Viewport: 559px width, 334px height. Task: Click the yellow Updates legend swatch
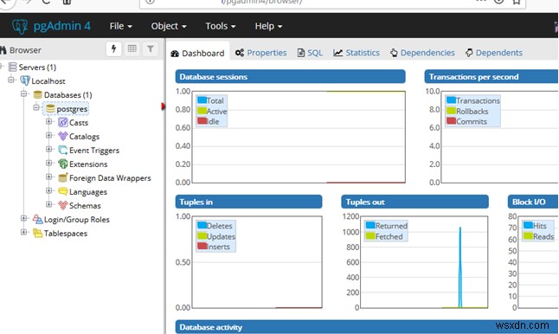coord(202,235)
